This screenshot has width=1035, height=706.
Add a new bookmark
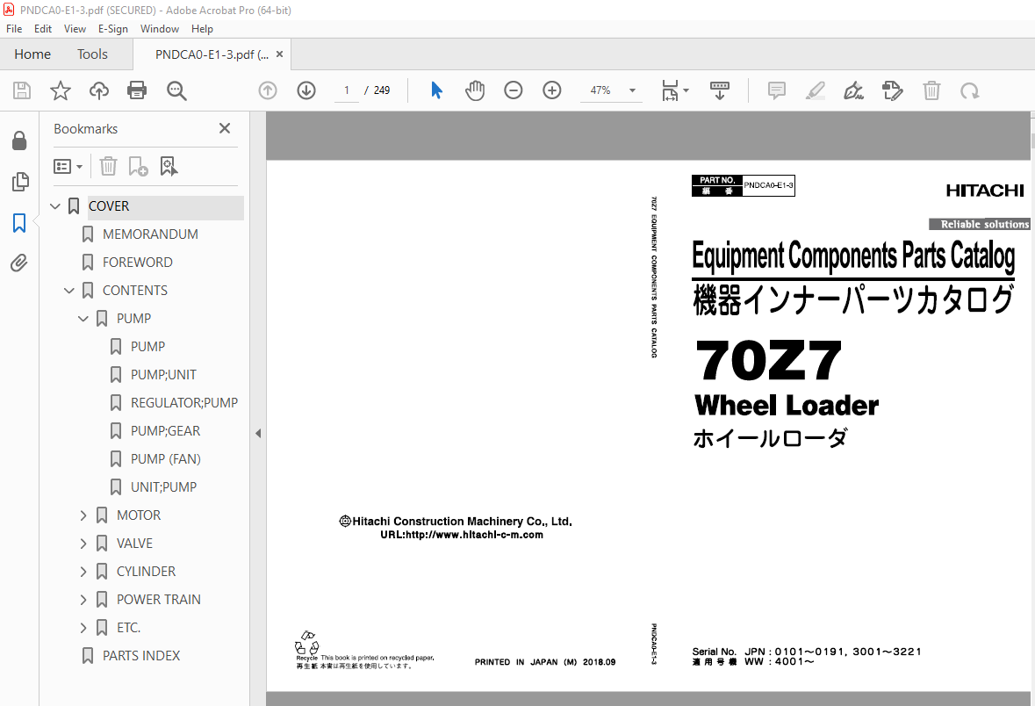(x=138, y=167)
